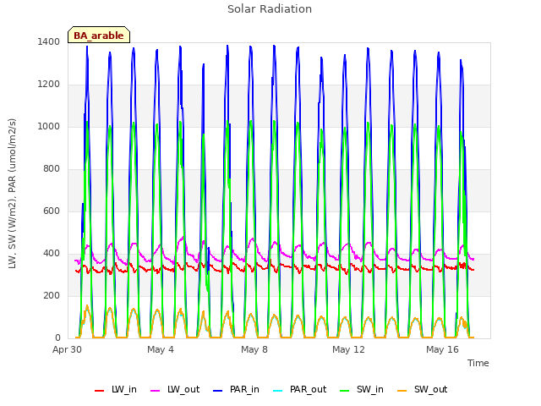Toggle the PAR_out legend entry
Image resolution: width=541 pixels, height=406 pixels.
point(300,389)
